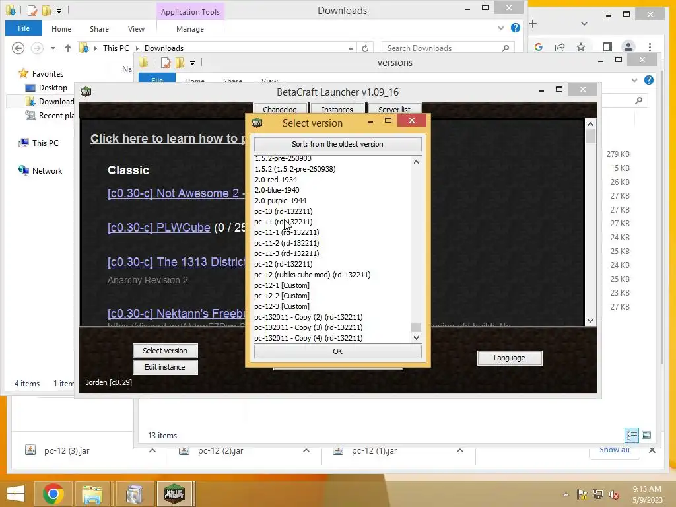
Task: Open the Manage ribbon tab
Action: point(190,29)
